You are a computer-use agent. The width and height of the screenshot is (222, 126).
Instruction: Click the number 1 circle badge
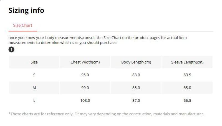coord(11,50)
